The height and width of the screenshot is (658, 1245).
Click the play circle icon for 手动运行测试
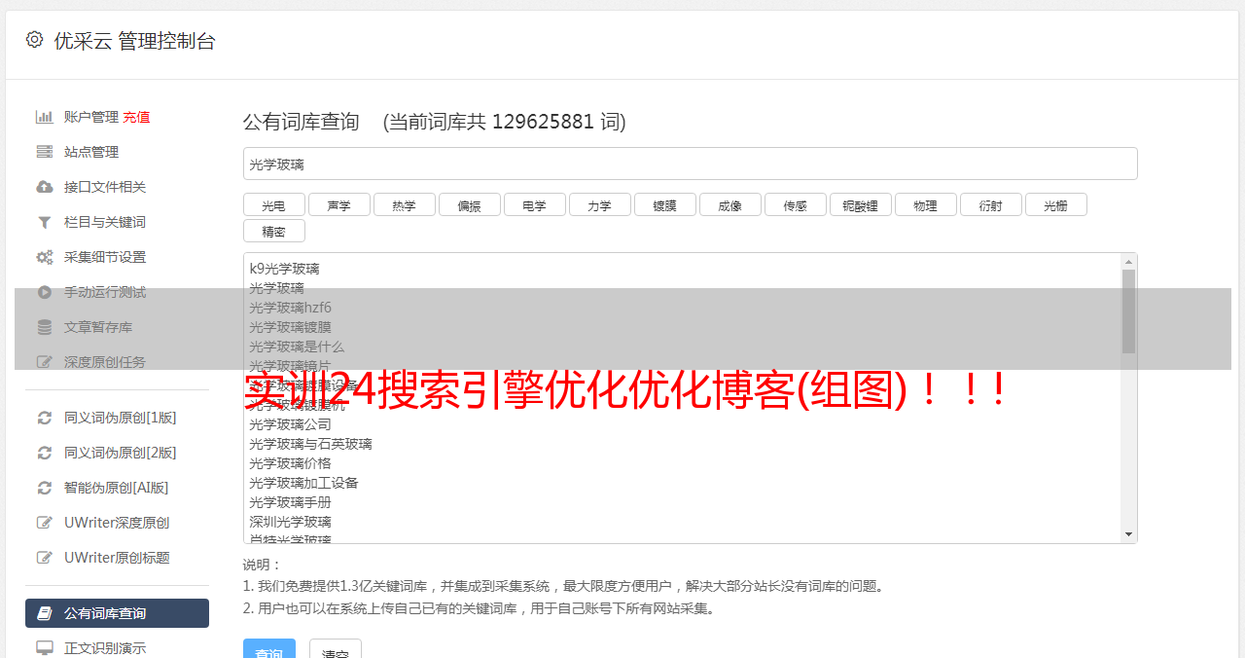coord(45,292)
